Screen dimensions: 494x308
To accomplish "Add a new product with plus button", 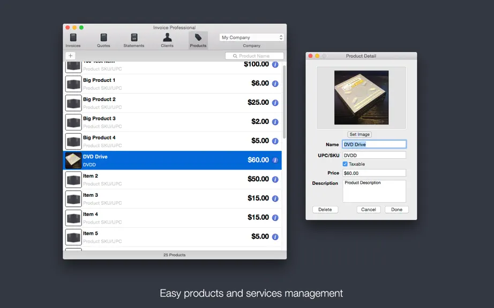I will [71, 56].
